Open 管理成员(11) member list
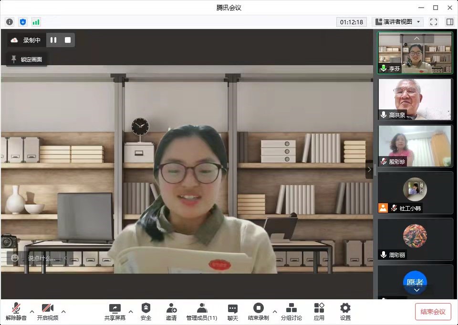The width and height of the screenshot is (458, 325). [201, 312]
